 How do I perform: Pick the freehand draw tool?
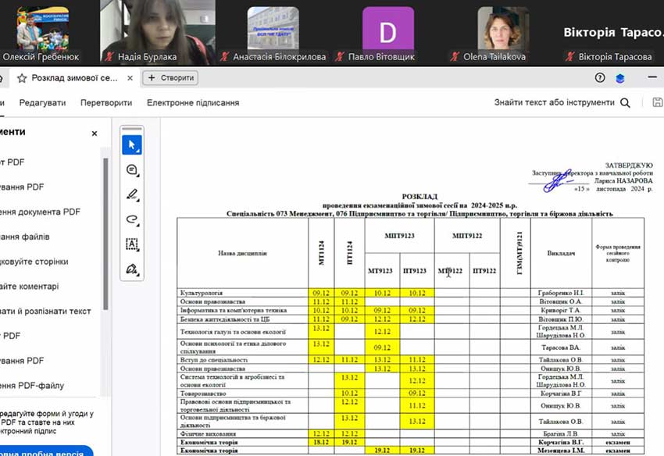tap(132, 219)
